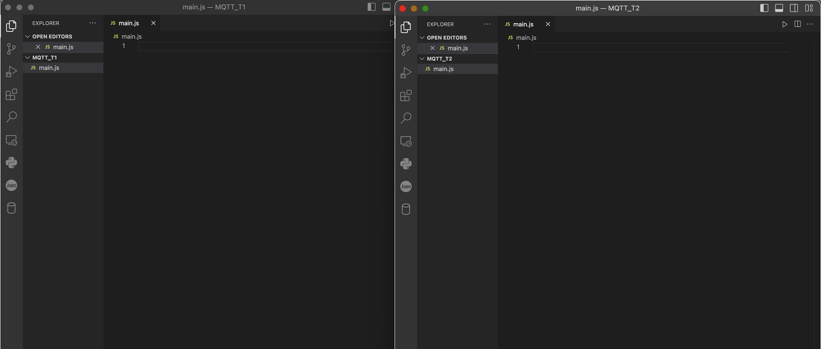
Task: Close main.js tab in MQTT_T2 editor
Action: (x=548, y=24)
